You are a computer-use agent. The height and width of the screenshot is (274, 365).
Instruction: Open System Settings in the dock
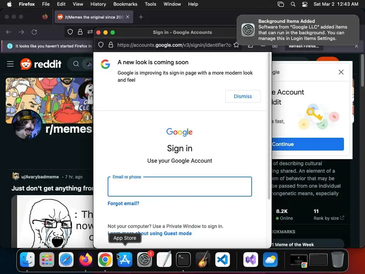click(144, 259)
